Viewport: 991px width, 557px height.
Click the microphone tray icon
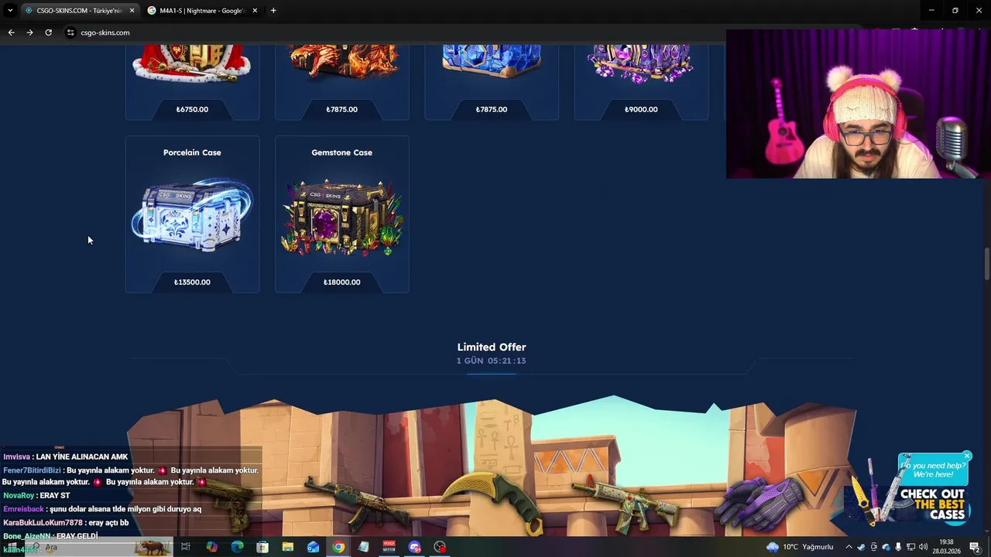click(x=898, y=547)
